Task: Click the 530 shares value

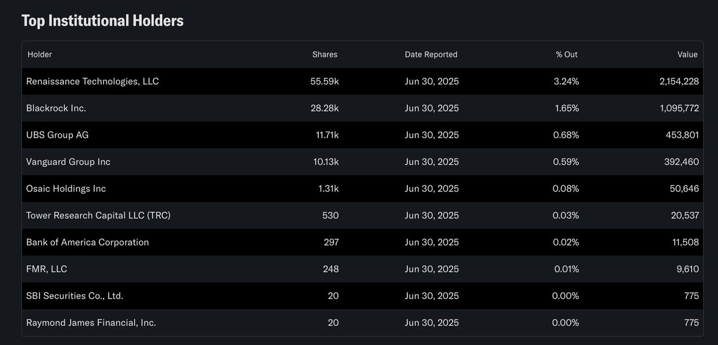Action: coord(330,215)
